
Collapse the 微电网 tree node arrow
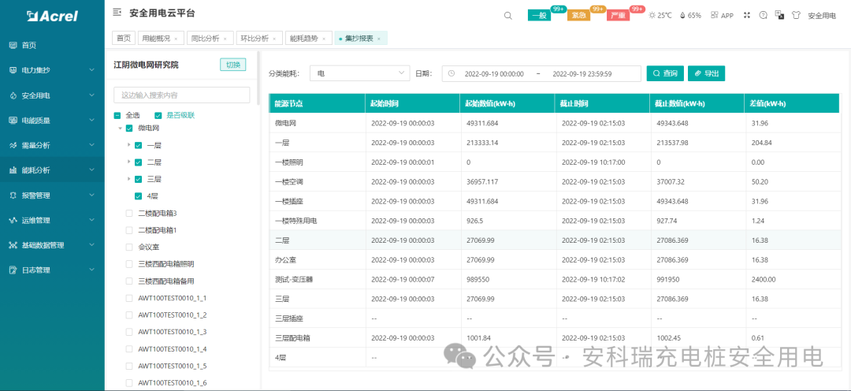[x=119, y=128]
